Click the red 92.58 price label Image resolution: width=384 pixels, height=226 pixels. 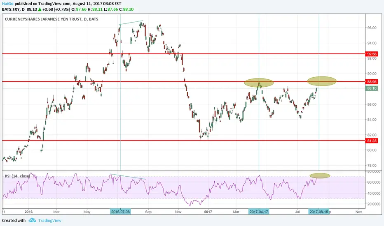point(372,54)
